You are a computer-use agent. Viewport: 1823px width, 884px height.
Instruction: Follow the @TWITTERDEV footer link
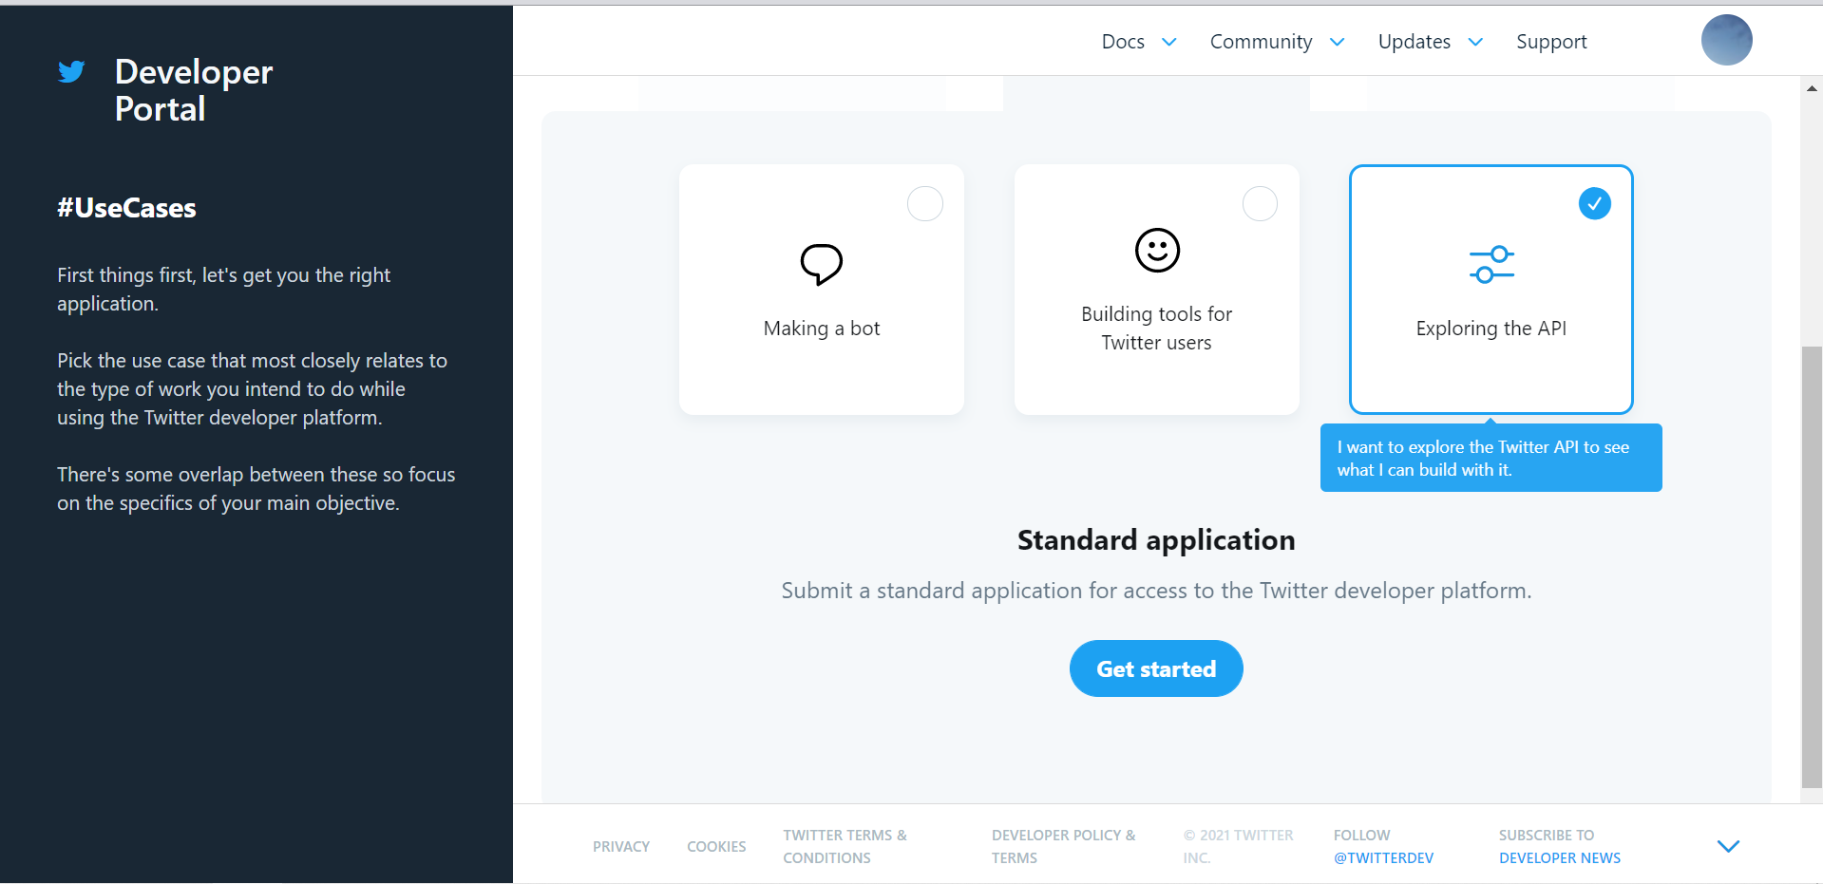[1383, 856]
